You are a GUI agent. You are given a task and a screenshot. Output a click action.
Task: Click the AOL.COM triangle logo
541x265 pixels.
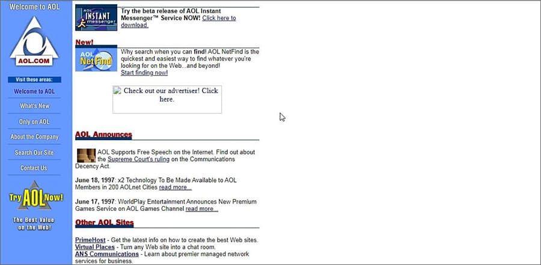coord(34,41)
